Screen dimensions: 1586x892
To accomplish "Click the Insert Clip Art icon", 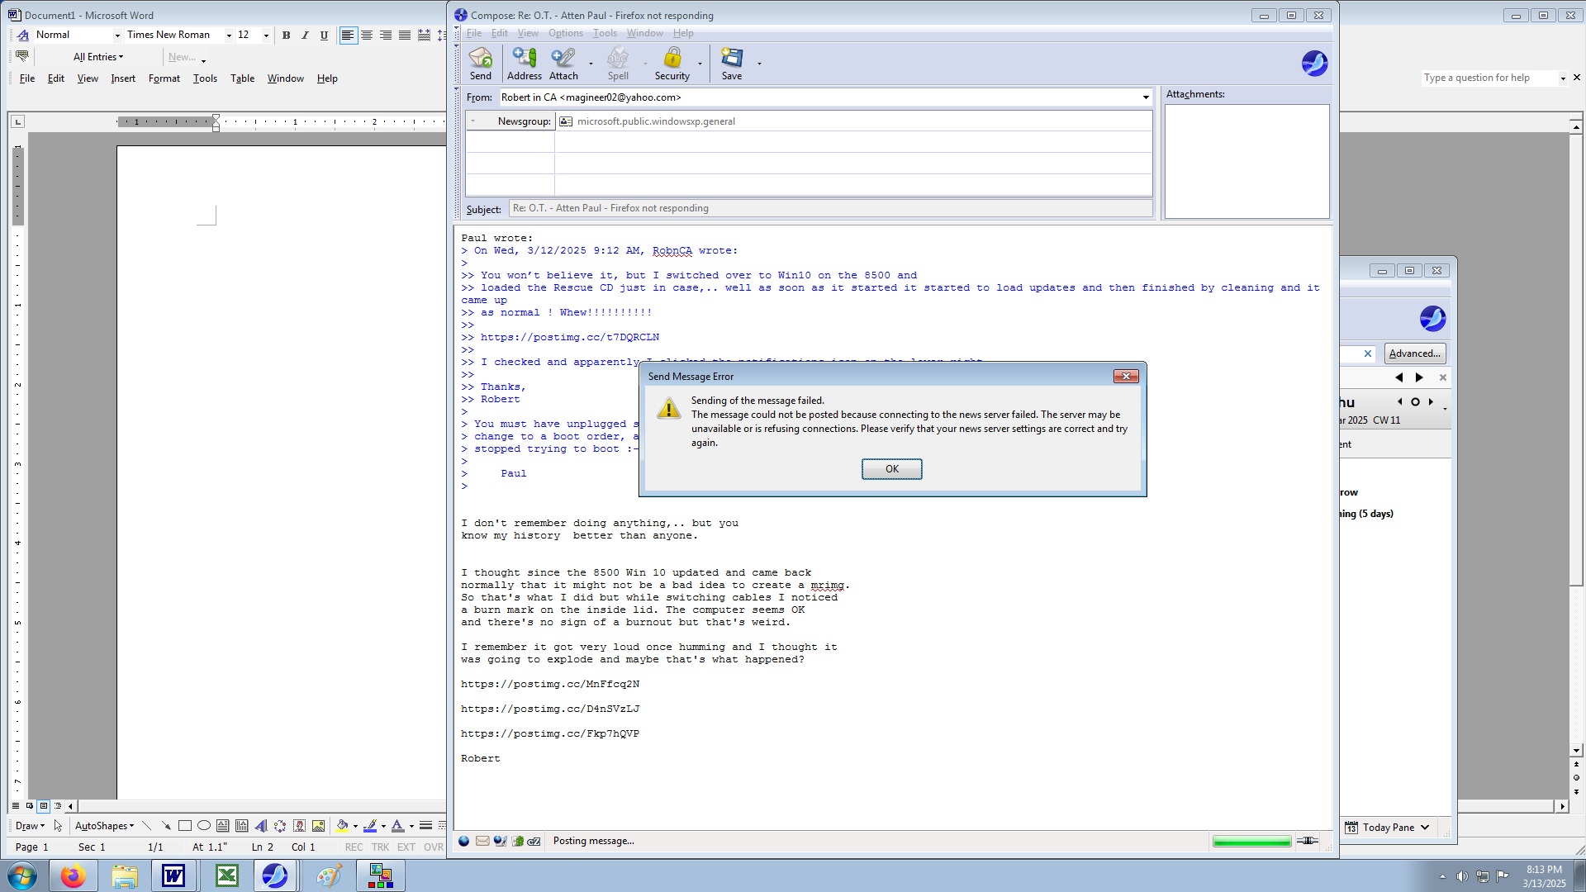I will [x=299, y=826].
